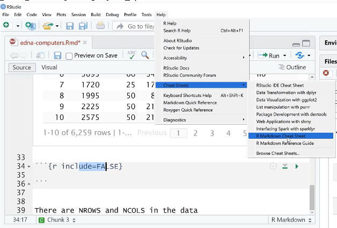Open Markdown Quick Reference
337x228 pixels.
[202, 103]
